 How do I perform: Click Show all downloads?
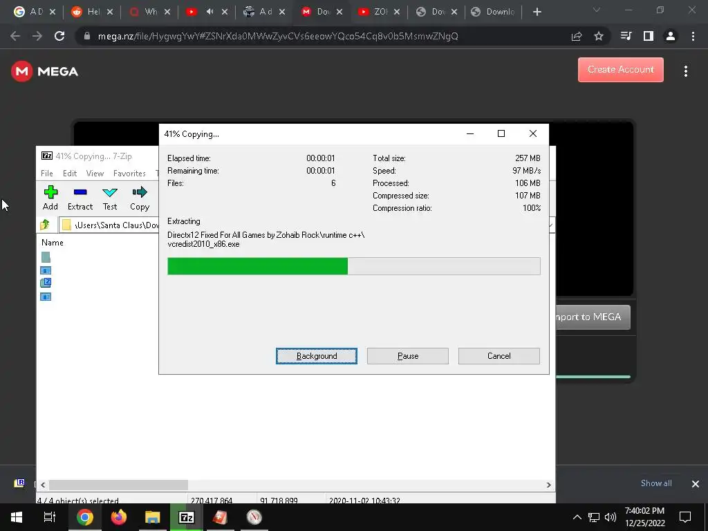(x=656, y=483)
